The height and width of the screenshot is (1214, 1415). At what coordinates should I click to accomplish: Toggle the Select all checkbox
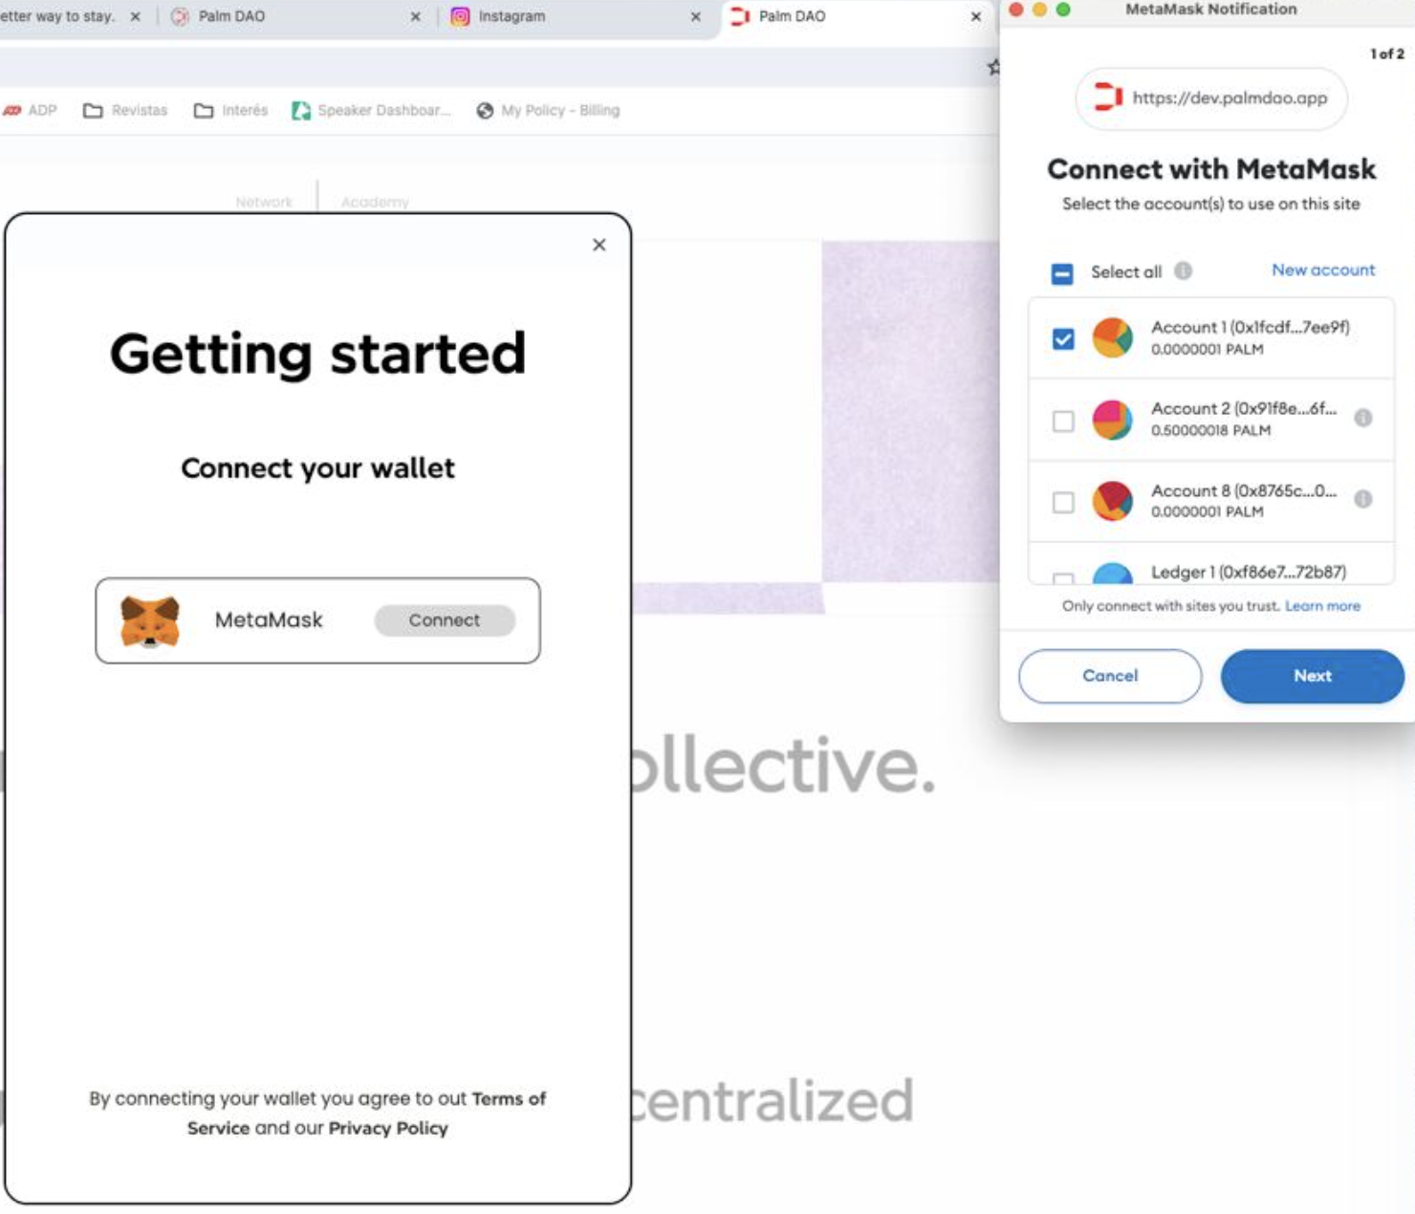click(1062, 273)
